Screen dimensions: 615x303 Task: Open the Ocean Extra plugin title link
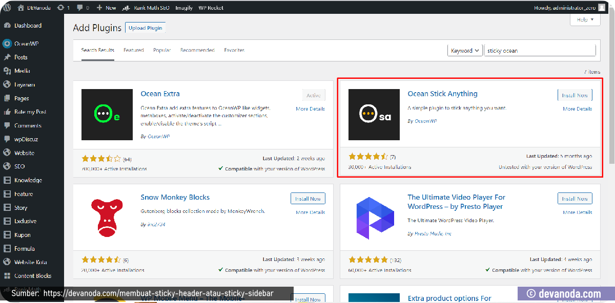click(x=160, y=94)
